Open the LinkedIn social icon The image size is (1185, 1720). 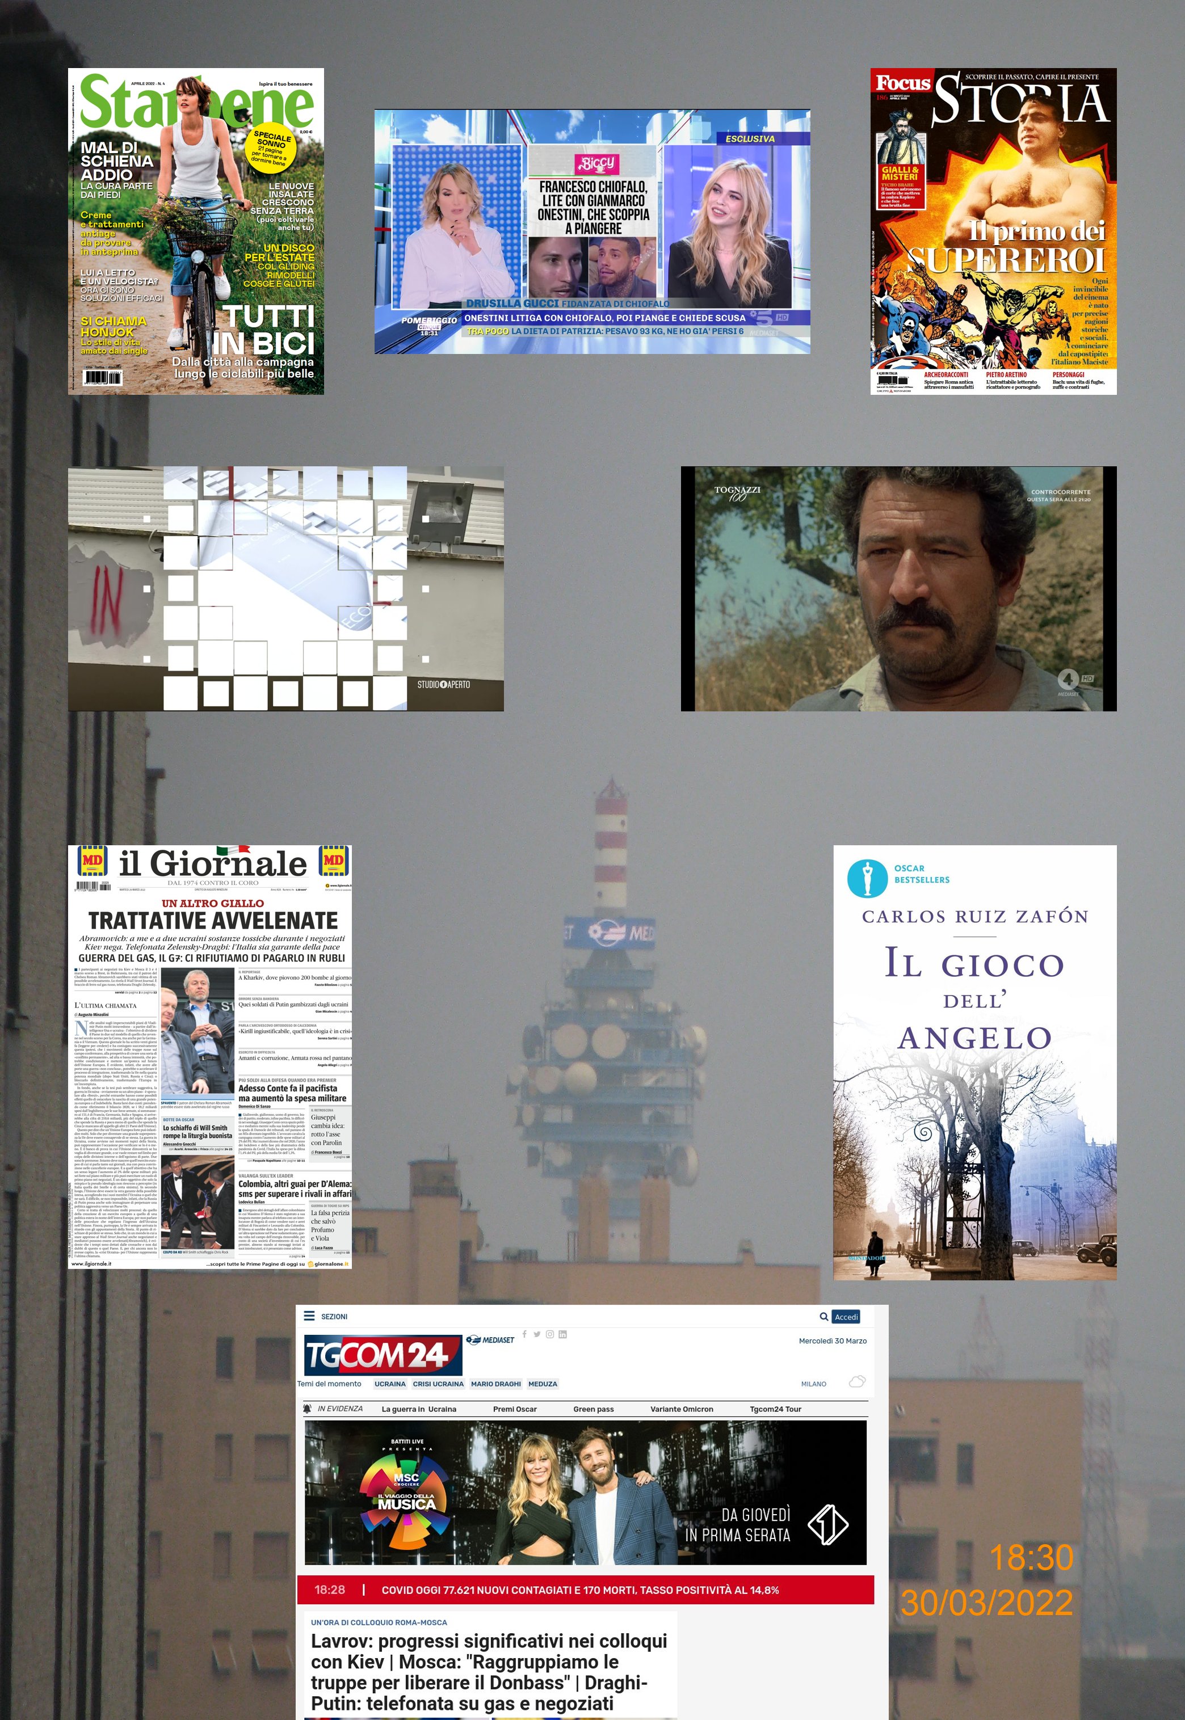563,1334
